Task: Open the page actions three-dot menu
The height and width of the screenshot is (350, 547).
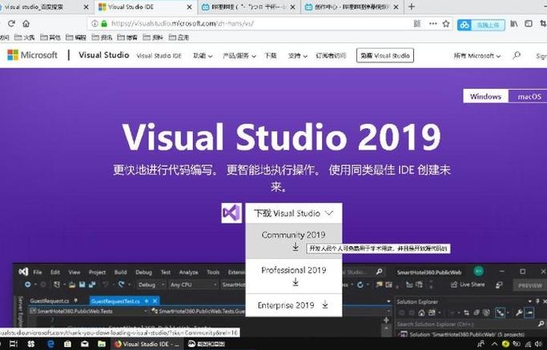Action: click(x=433, y=24)
